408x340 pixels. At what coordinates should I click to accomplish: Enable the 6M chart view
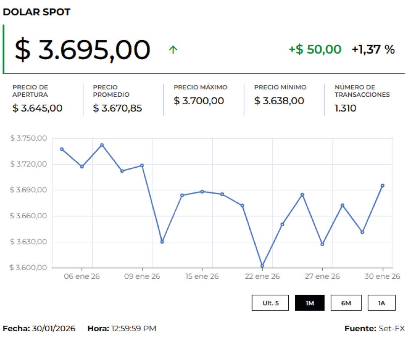click(x=346, y=303)
